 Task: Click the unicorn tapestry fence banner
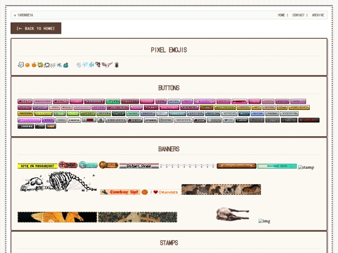(138, 217)
